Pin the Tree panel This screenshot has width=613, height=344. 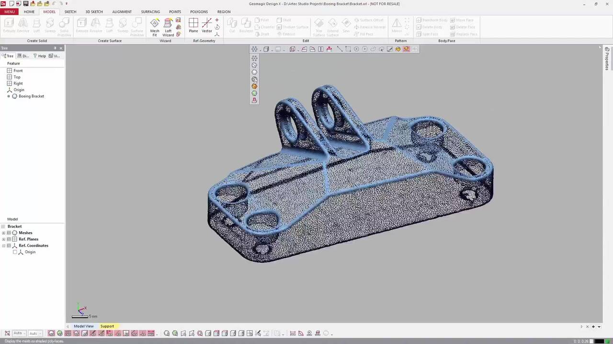click(x=55, y=48)
